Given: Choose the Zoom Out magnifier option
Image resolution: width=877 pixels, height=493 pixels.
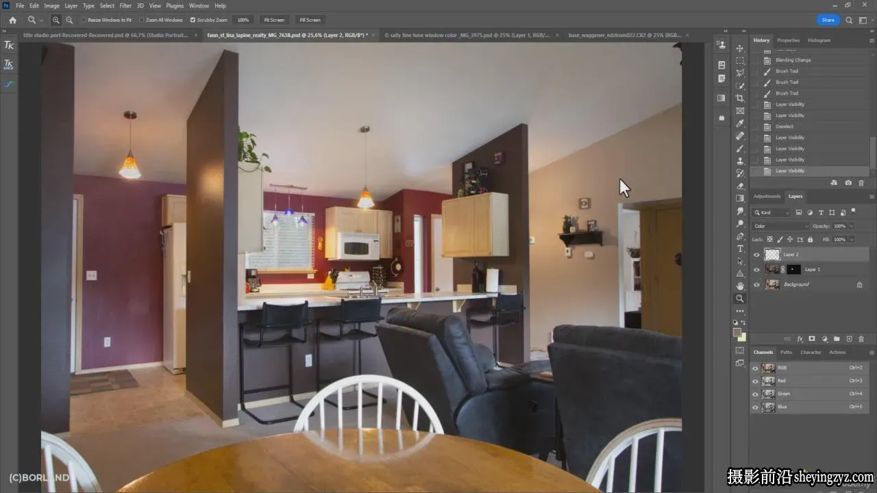Looking at the screenshot, I should point(69,20).
